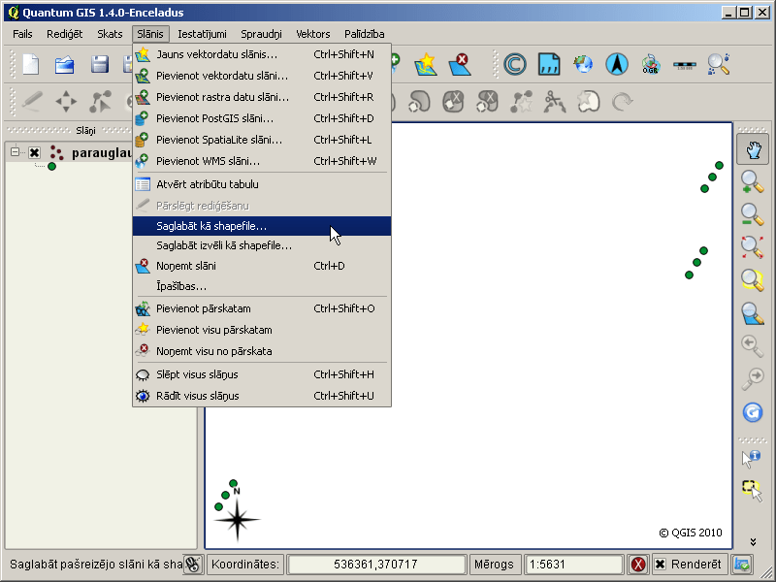Collapse the parauglaukumi layer tree node
The width and height of the screenshot is (776, 582).
tap(16, 152)
